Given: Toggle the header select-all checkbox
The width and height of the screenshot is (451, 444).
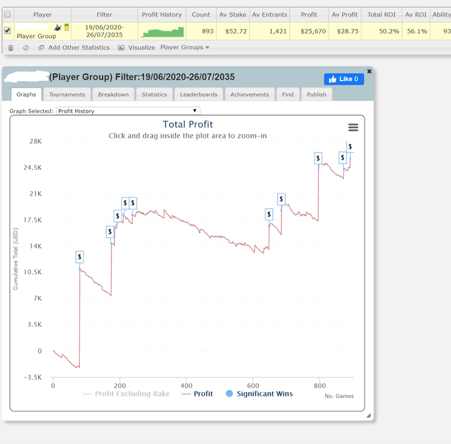Looking at the screenshot, I should click(x=8, y=14).
